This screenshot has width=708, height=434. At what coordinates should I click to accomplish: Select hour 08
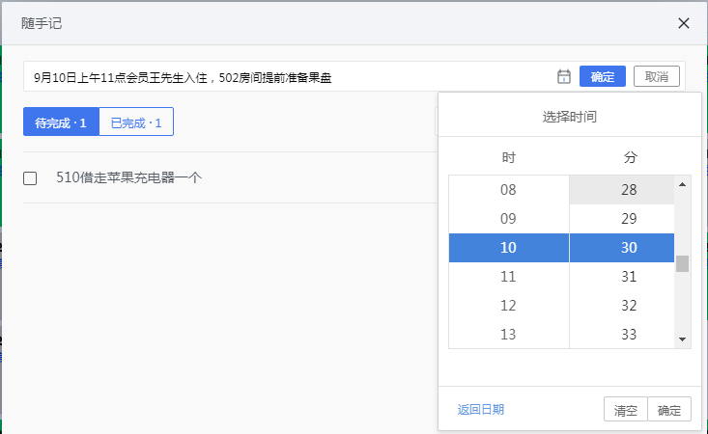click(x=508, y=190)
